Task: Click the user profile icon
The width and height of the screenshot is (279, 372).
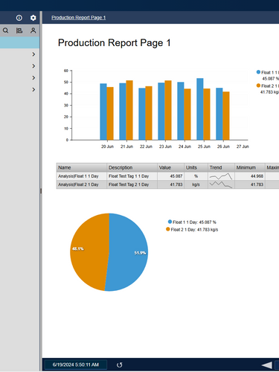Action: pos(33,31)
